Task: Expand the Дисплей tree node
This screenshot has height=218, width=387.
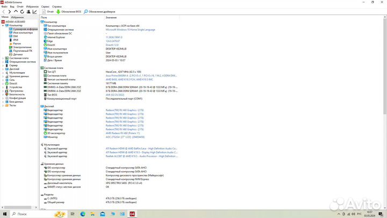Action: (x=3, y=69)
